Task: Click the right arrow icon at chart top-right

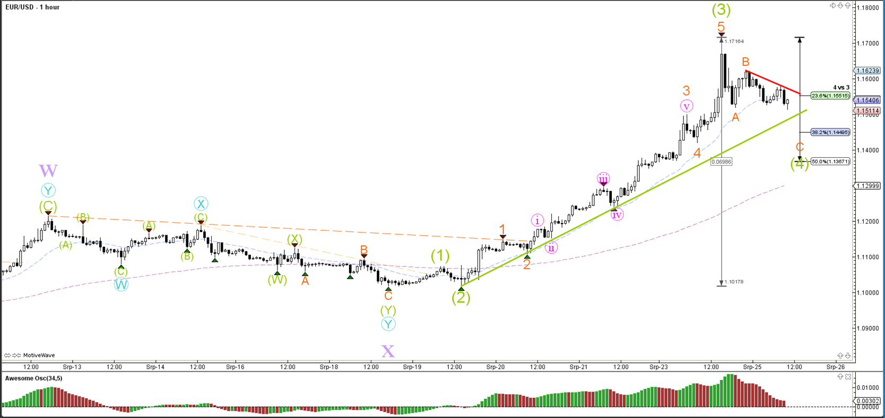Action: (833, 5)
